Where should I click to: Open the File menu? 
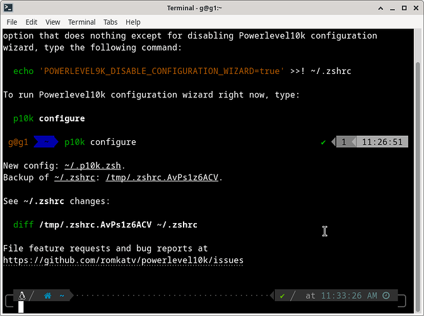[x=11, y=22]
